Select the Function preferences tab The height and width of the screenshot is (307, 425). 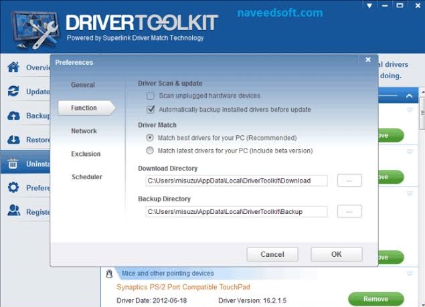[x=87, y=108]
